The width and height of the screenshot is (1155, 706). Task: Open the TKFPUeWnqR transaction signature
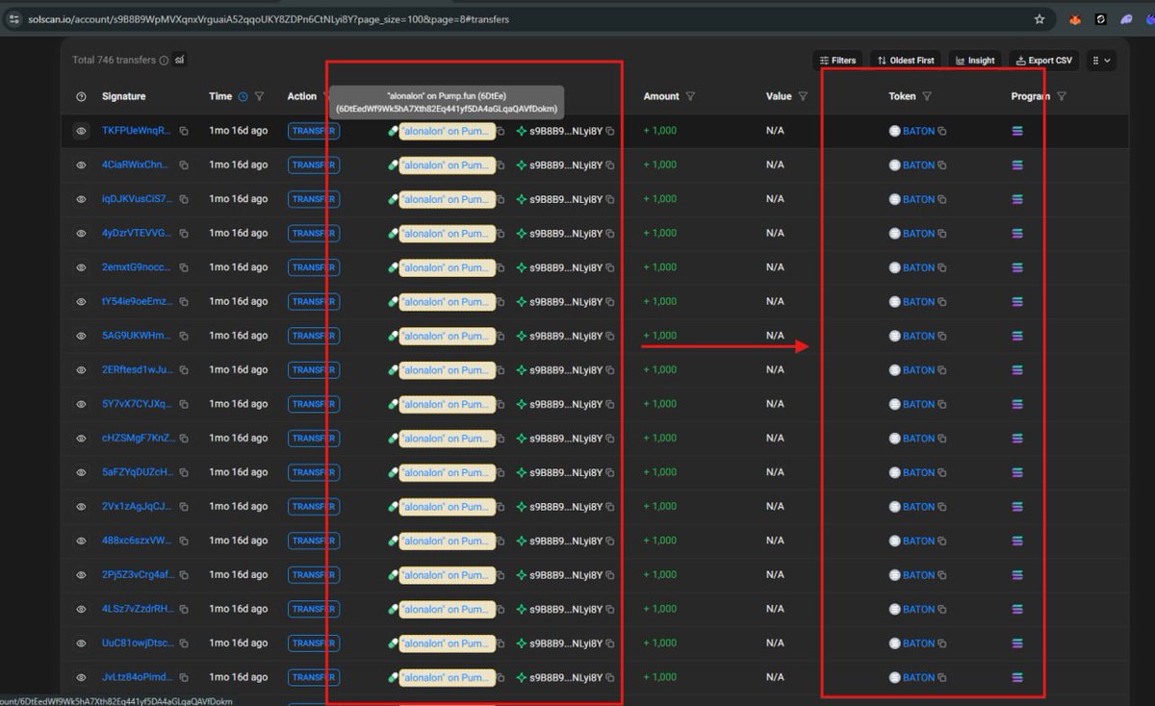pos(137,131)
